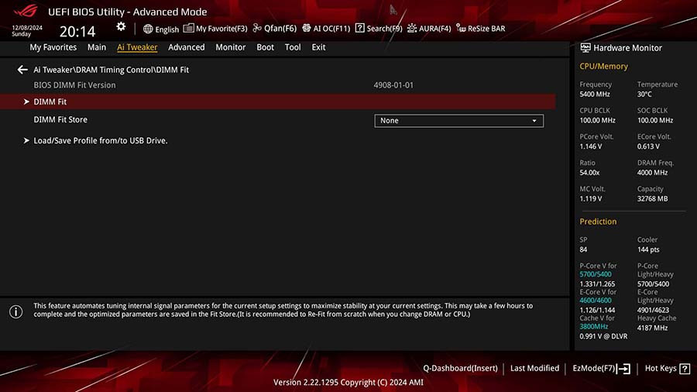Open the English language selector globe icon
Viewport: 697px width, 392px height.
pyautogui.click(x=148, y=29)
